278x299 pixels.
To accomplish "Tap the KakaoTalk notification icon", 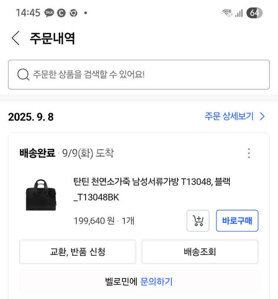I will coord(49,13).
